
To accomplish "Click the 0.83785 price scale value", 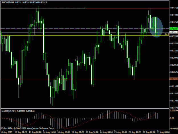I will point(174,36).
